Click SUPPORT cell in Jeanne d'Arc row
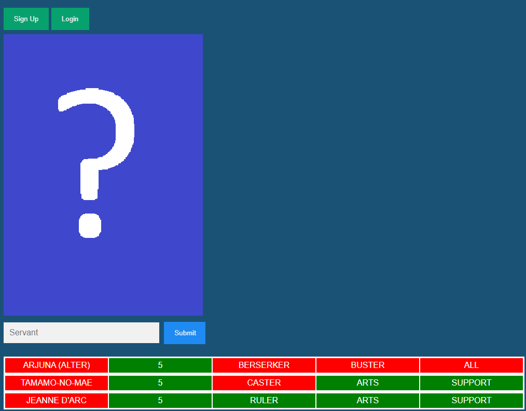Viewport: 526px width, 411px height. 472,400
